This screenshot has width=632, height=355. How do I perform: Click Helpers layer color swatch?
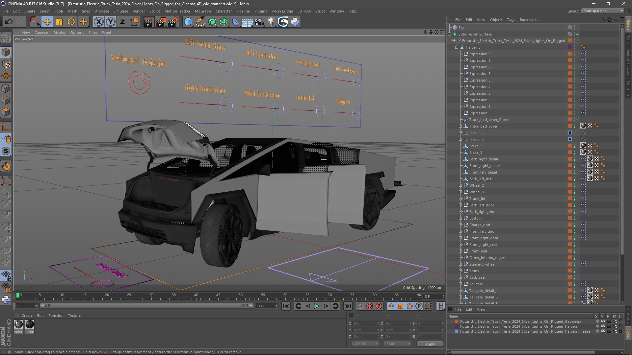tap(457, 326)
